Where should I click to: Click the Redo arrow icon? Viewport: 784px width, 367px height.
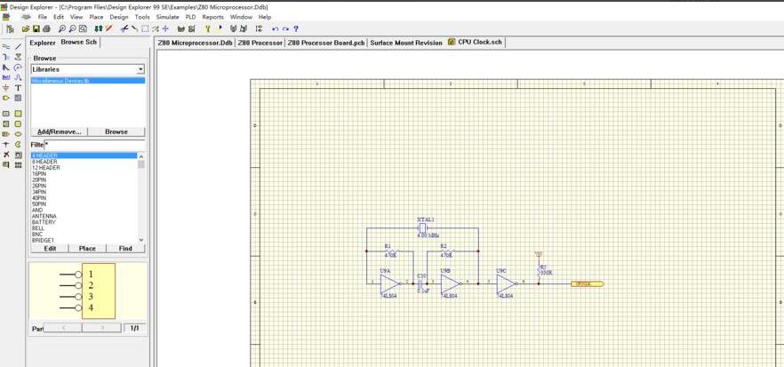[285, 29]
